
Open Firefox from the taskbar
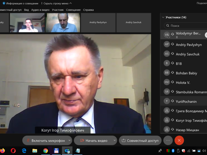[2, 150]
